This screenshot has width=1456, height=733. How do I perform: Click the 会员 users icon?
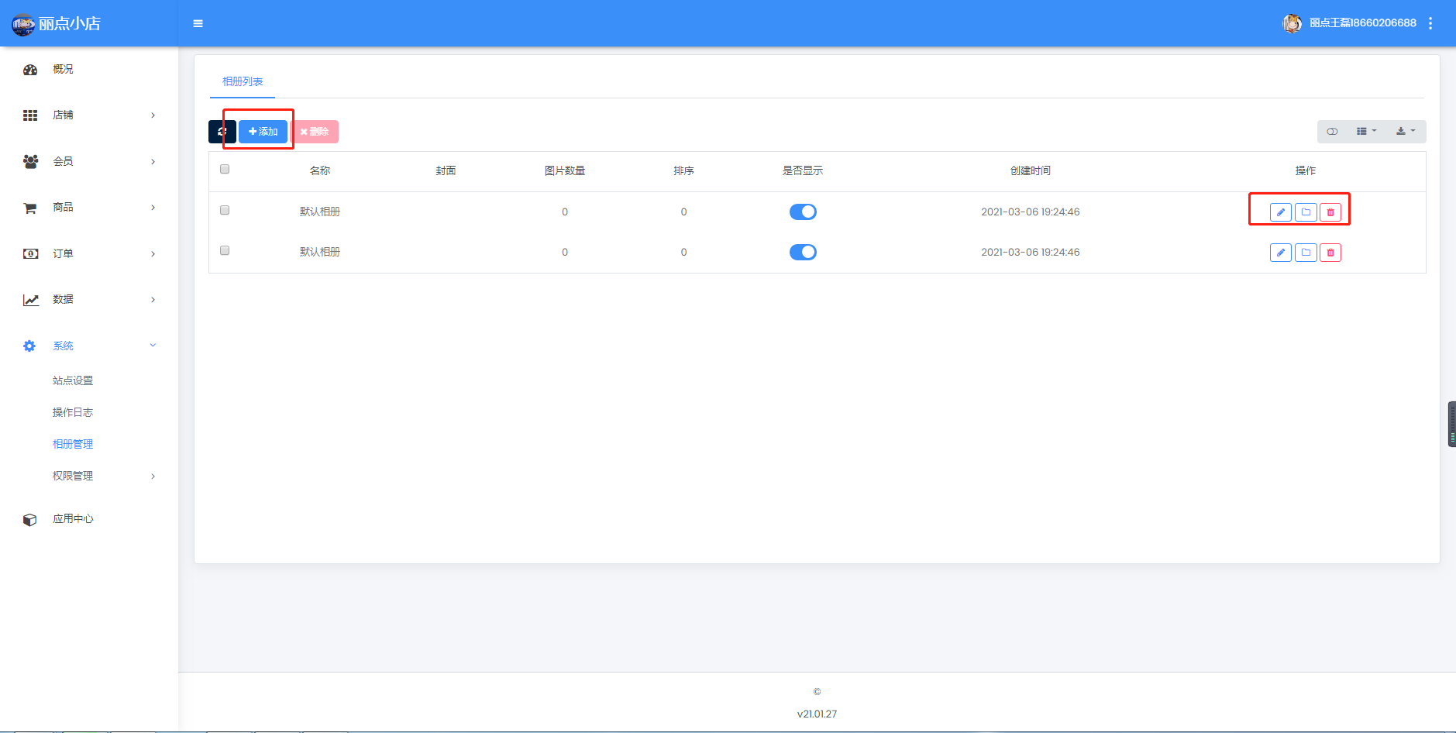pyautogui.click(x=30, y=162)
